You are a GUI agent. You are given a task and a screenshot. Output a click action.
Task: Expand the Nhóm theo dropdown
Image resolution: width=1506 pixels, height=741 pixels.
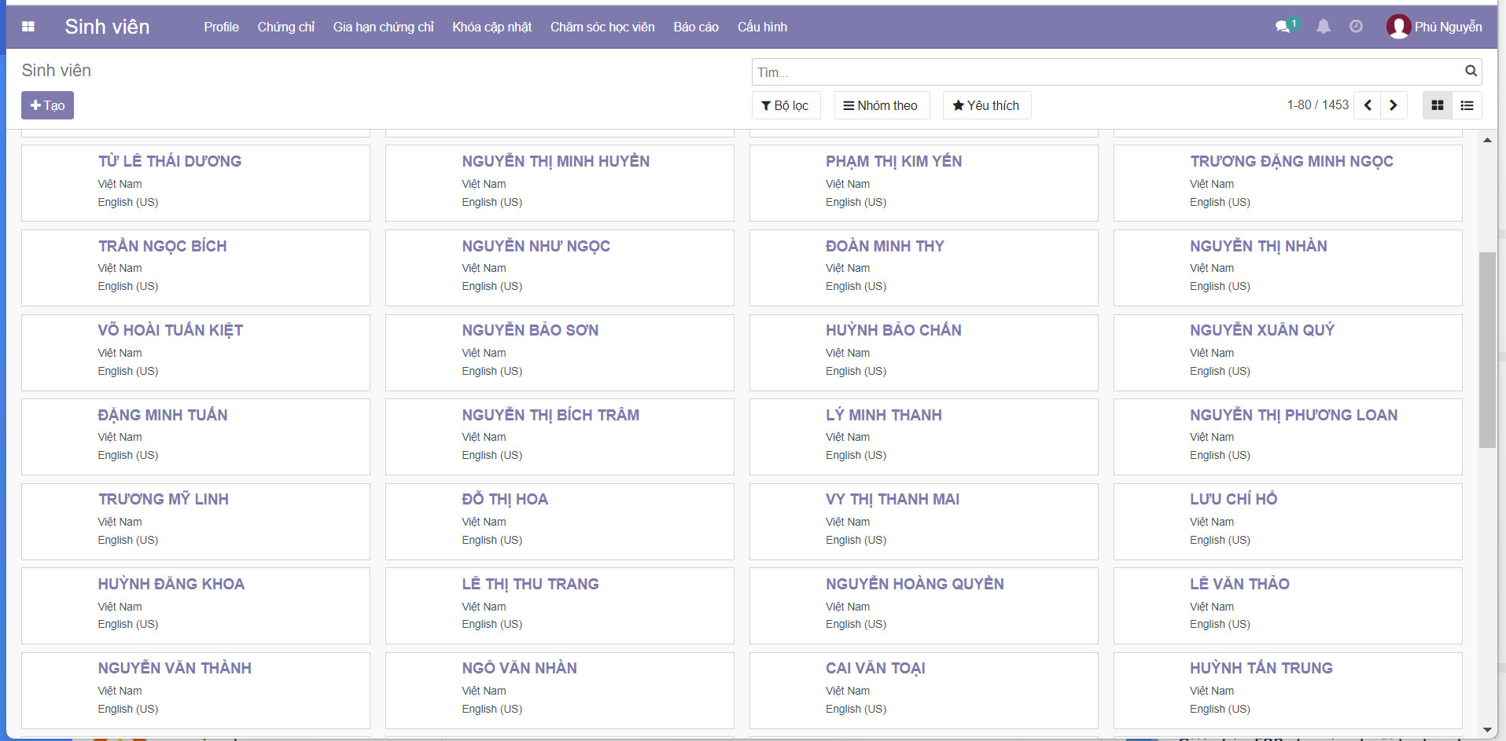[881, 105]
